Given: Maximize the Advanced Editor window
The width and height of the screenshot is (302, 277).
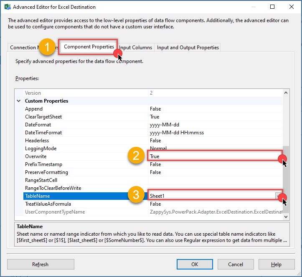Looking at the screenshot, I should 272,7.
